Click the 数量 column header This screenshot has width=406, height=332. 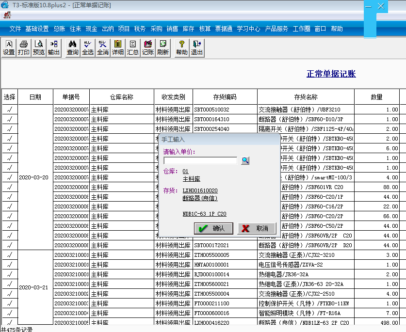click(377, 97)
